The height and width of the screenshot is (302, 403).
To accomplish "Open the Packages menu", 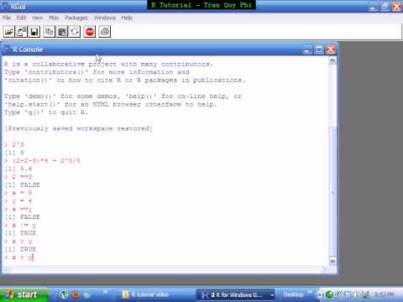I will coord(76,18).
